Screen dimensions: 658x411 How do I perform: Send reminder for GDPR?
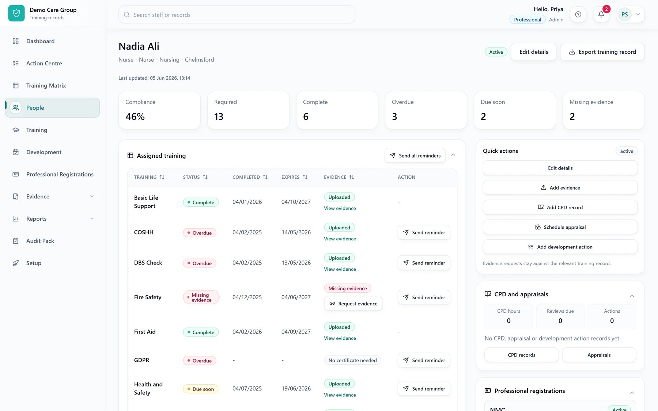(424, 360)
